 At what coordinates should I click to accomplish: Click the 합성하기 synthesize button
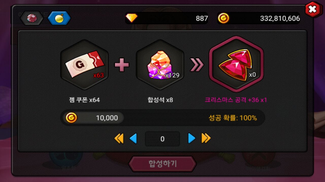click(162, 164)
